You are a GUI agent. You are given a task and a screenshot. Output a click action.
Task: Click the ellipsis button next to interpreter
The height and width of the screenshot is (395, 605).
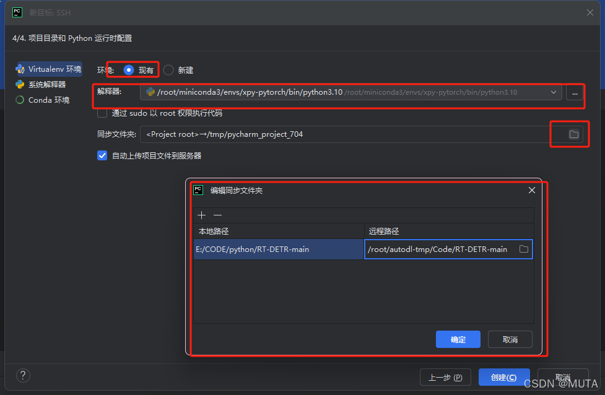575,93
